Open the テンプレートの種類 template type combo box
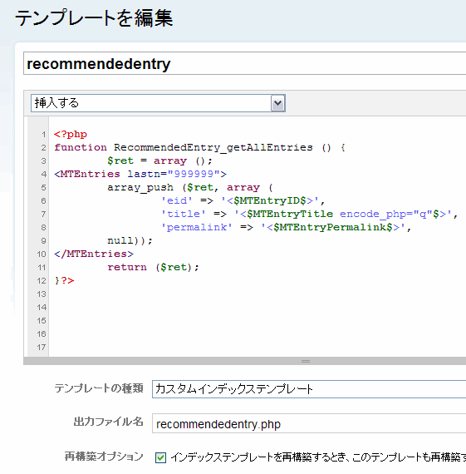Image resolution: width=466 pixels, height=474 pixels. tap(309, 388)
